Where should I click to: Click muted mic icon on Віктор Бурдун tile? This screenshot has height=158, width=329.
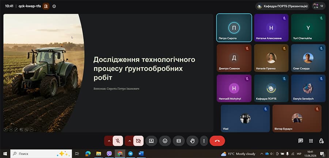[x=317, y=109]
